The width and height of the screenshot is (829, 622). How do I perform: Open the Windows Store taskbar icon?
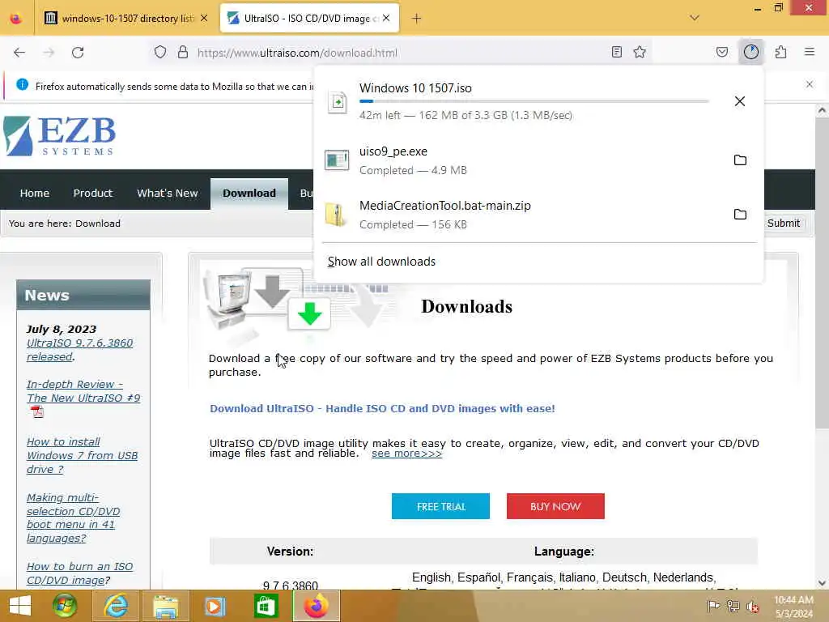click(266, 606)
